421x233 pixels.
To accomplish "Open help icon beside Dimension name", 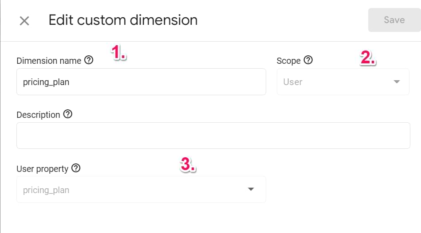I will (89, 60).
